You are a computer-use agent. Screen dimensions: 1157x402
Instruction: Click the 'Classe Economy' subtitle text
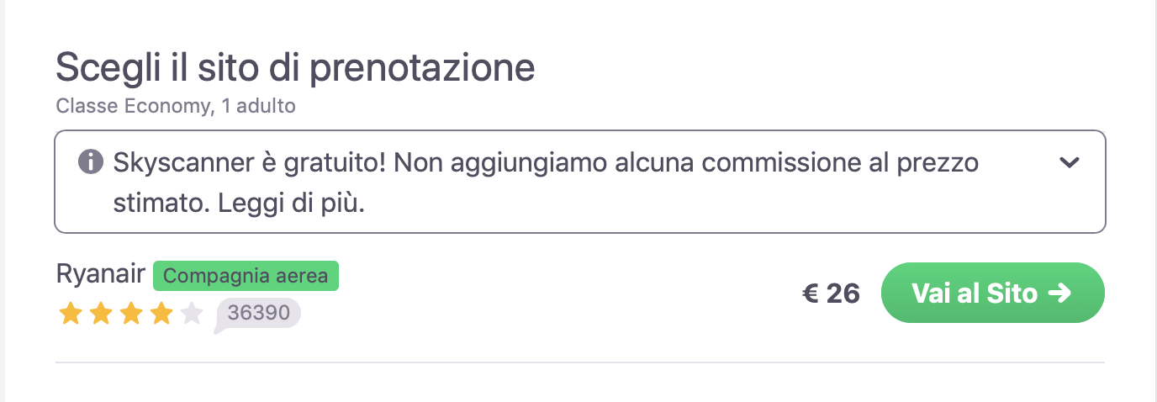(x=135, y=107)
